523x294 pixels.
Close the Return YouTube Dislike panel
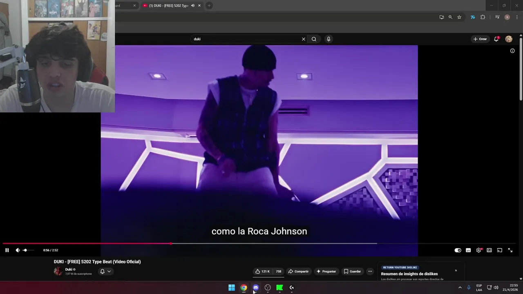click(x=456, y=270)
